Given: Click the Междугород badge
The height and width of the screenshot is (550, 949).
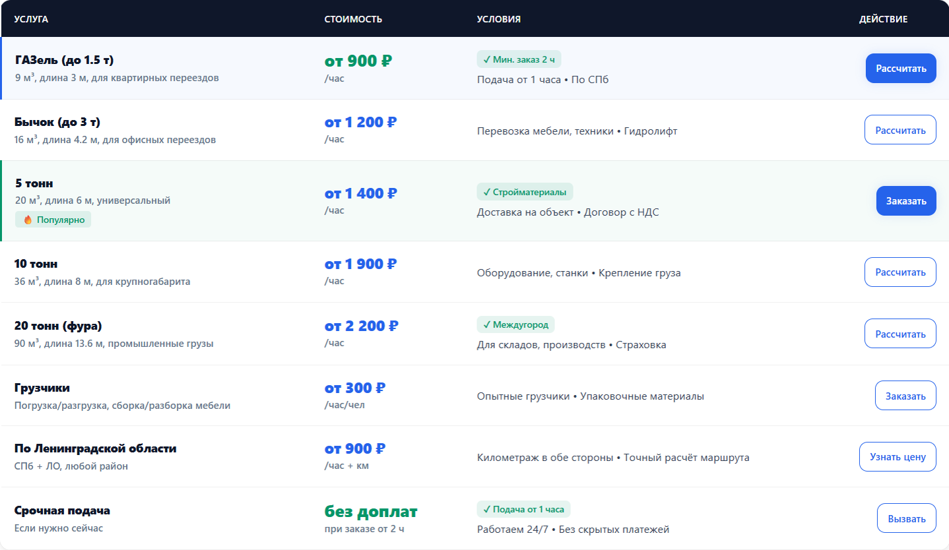Looking at the screenshot, I should point(516,324).
